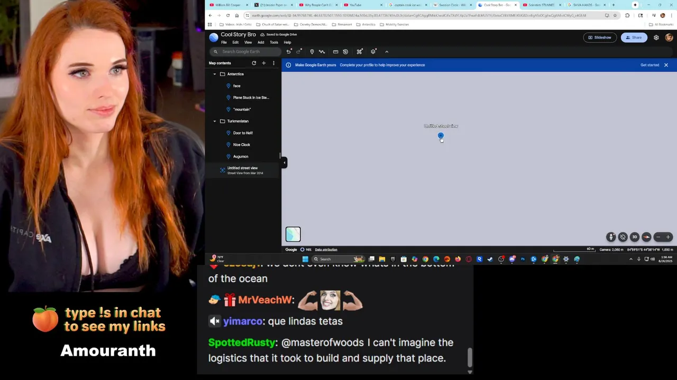677x380 pixels.
Task: Open the Add menu
Action: coord(261,42)
